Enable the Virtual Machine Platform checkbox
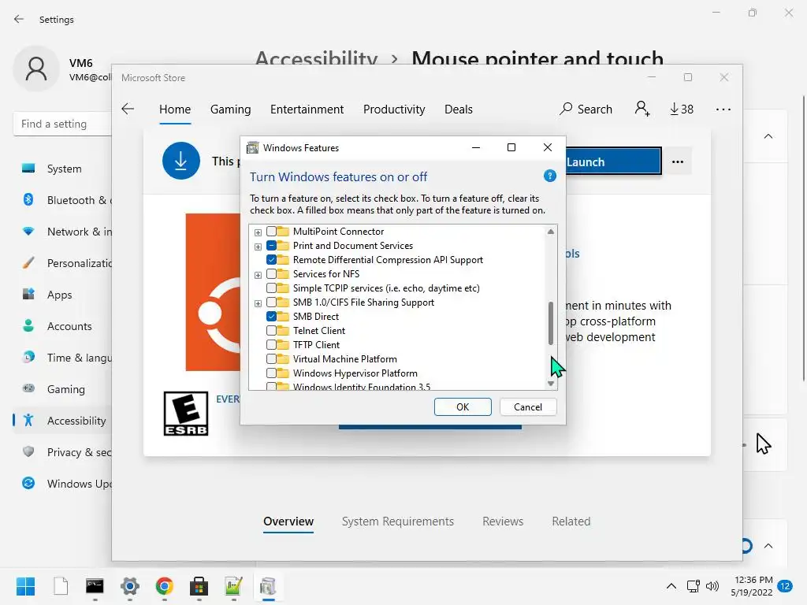This screenshot has height=605, width=807. pos(271,358)
